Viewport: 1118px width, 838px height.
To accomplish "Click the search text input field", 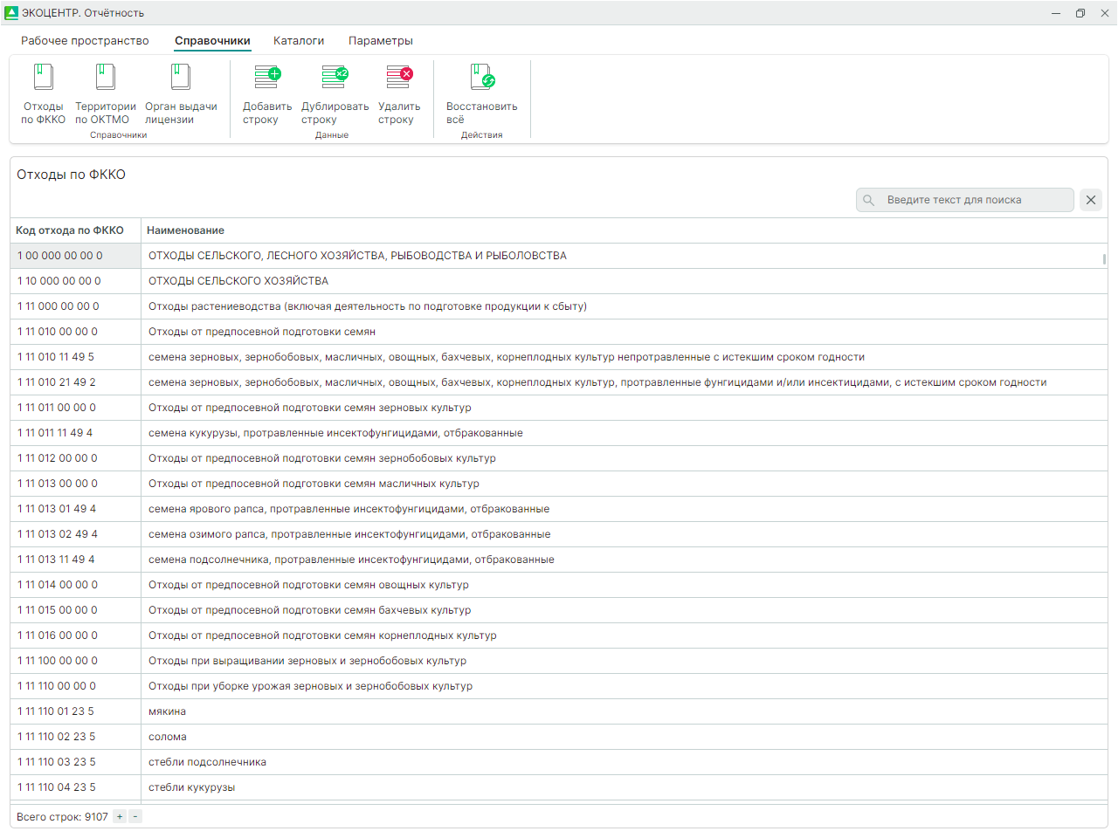I will [x=974, y=200].
